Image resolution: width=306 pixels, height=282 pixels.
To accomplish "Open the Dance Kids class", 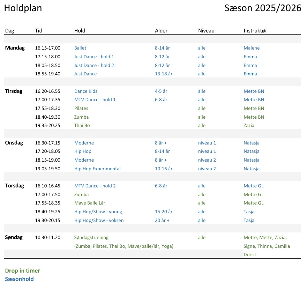I will click(85, 91).
